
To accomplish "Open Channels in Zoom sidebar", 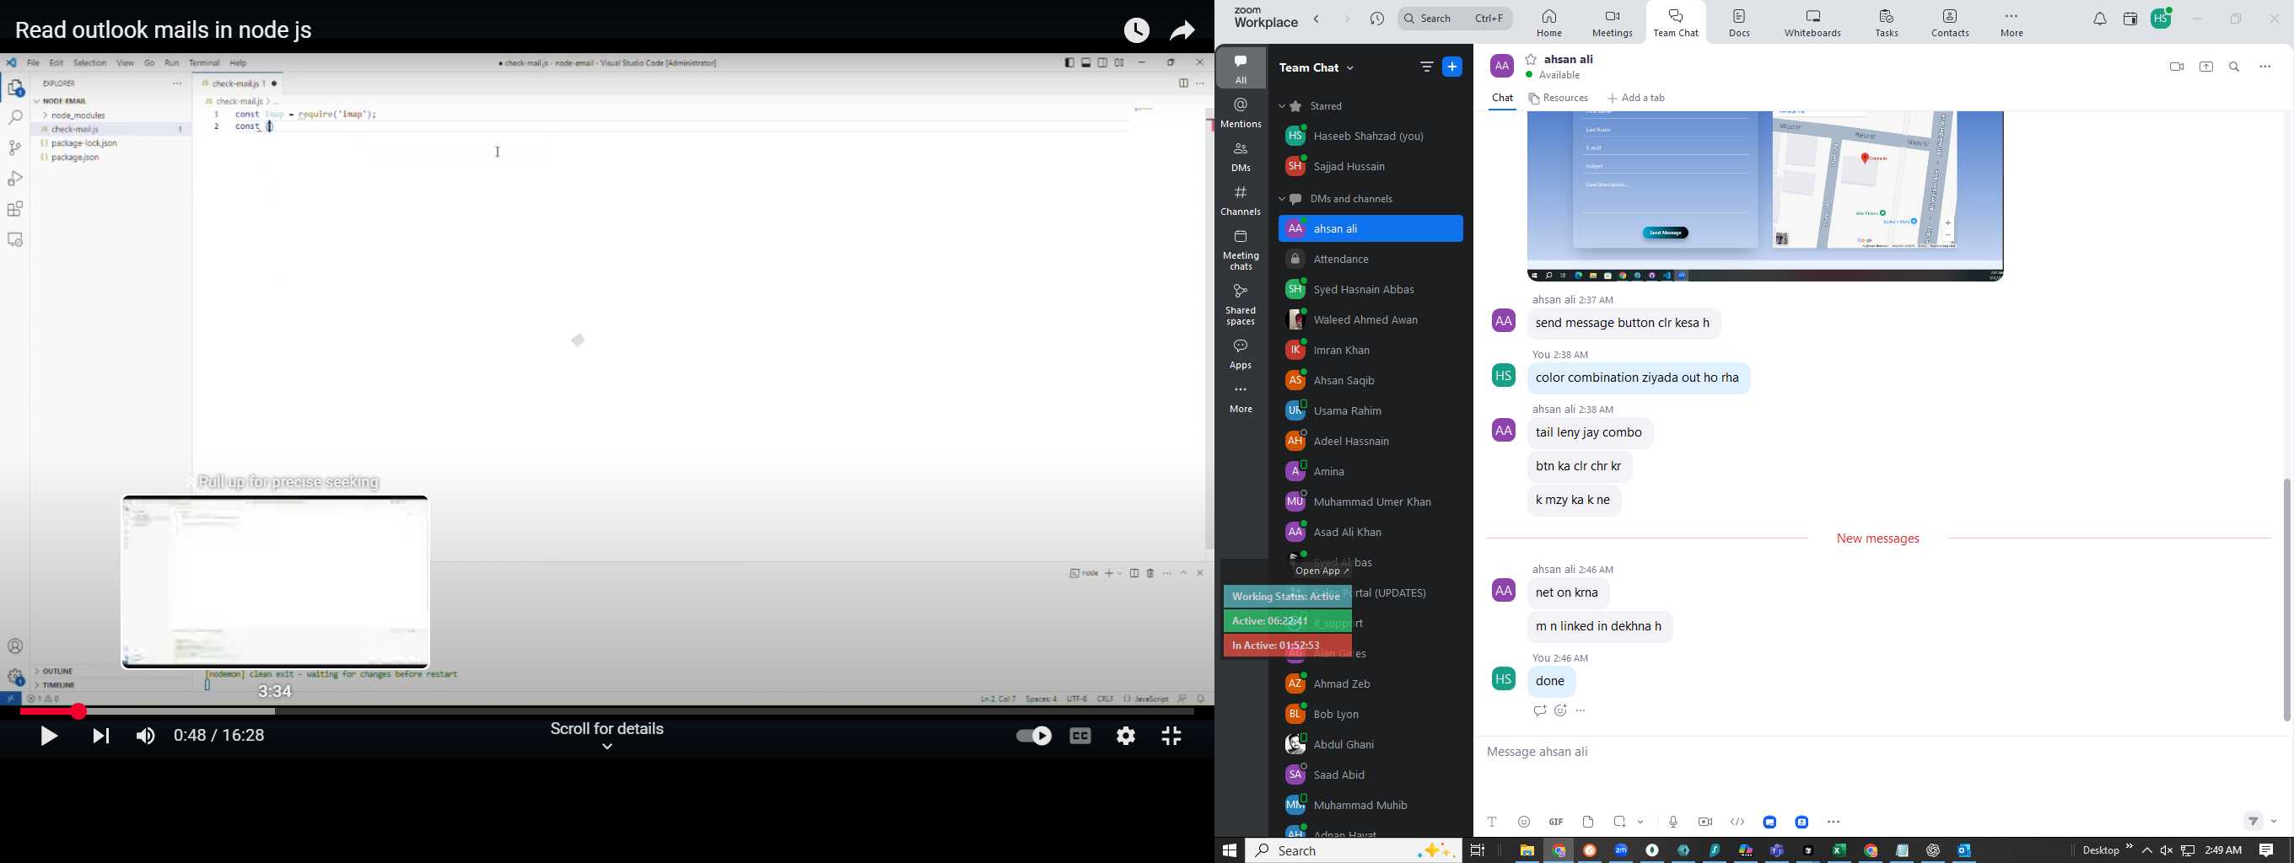I will (1241, 201).
